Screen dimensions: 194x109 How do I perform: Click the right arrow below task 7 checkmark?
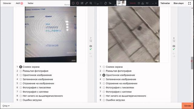coord(91,56)
